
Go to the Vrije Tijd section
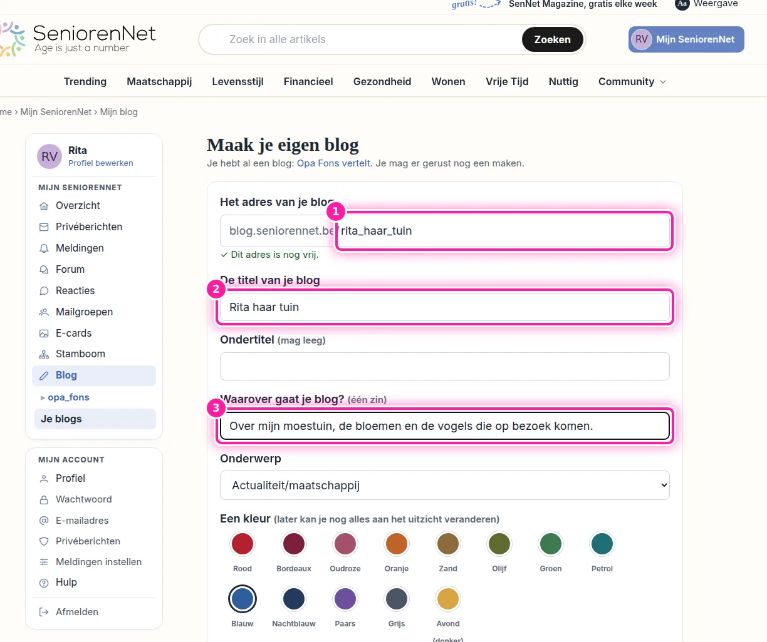coord(507,81)
